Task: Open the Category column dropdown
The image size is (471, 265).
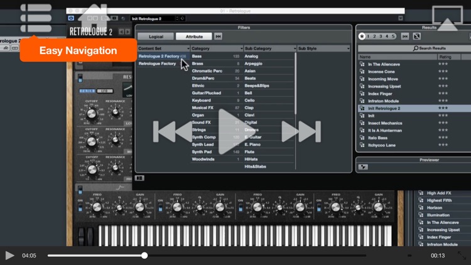Action: [x=242, y=48]
